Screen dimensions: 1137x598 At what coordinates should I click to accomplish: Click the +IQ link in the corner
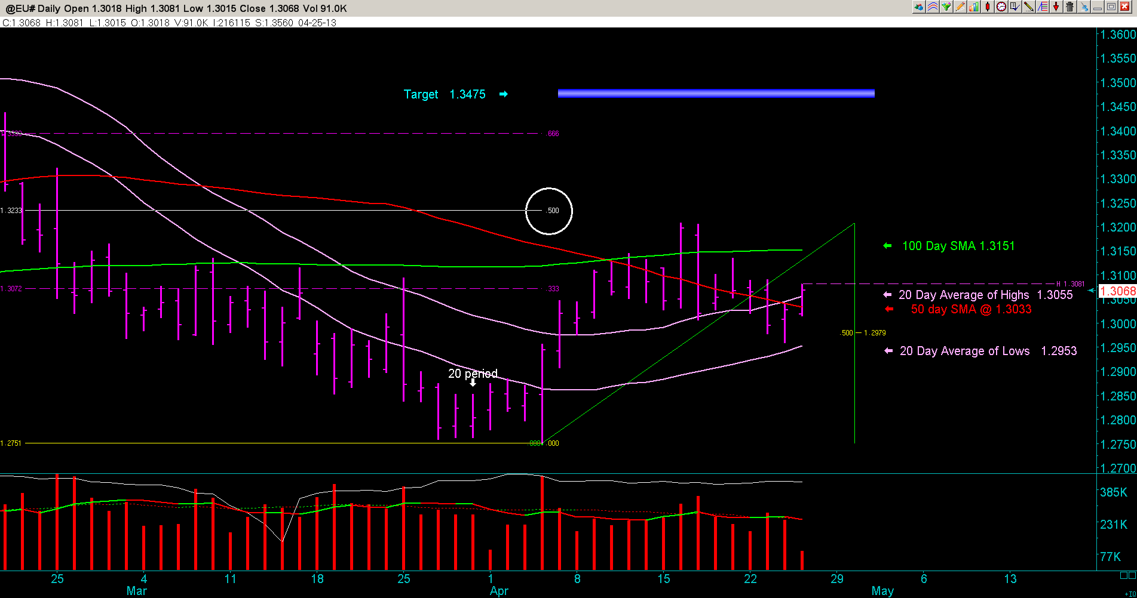tap(1130, 594)
